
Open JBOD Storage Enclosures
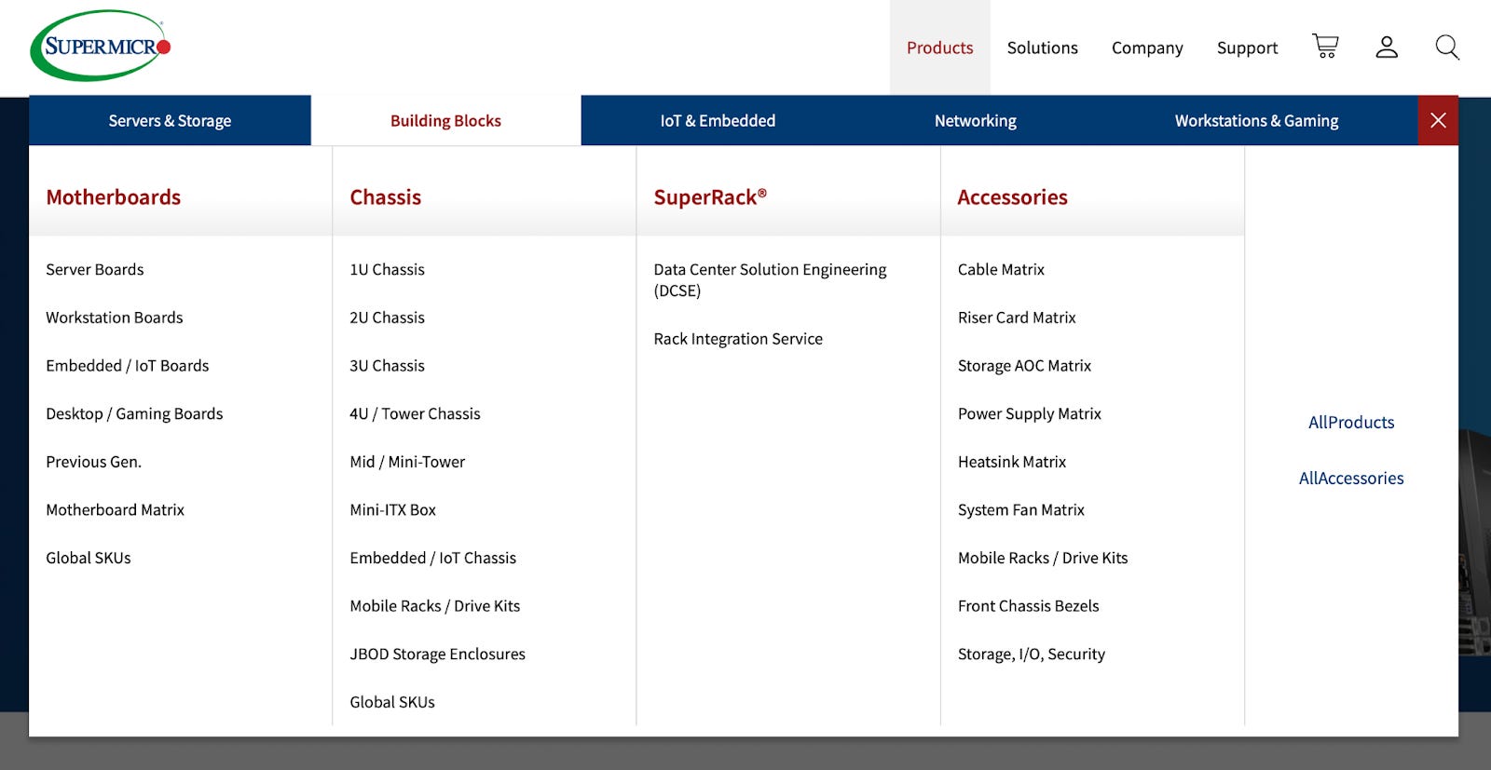point(437,655)
